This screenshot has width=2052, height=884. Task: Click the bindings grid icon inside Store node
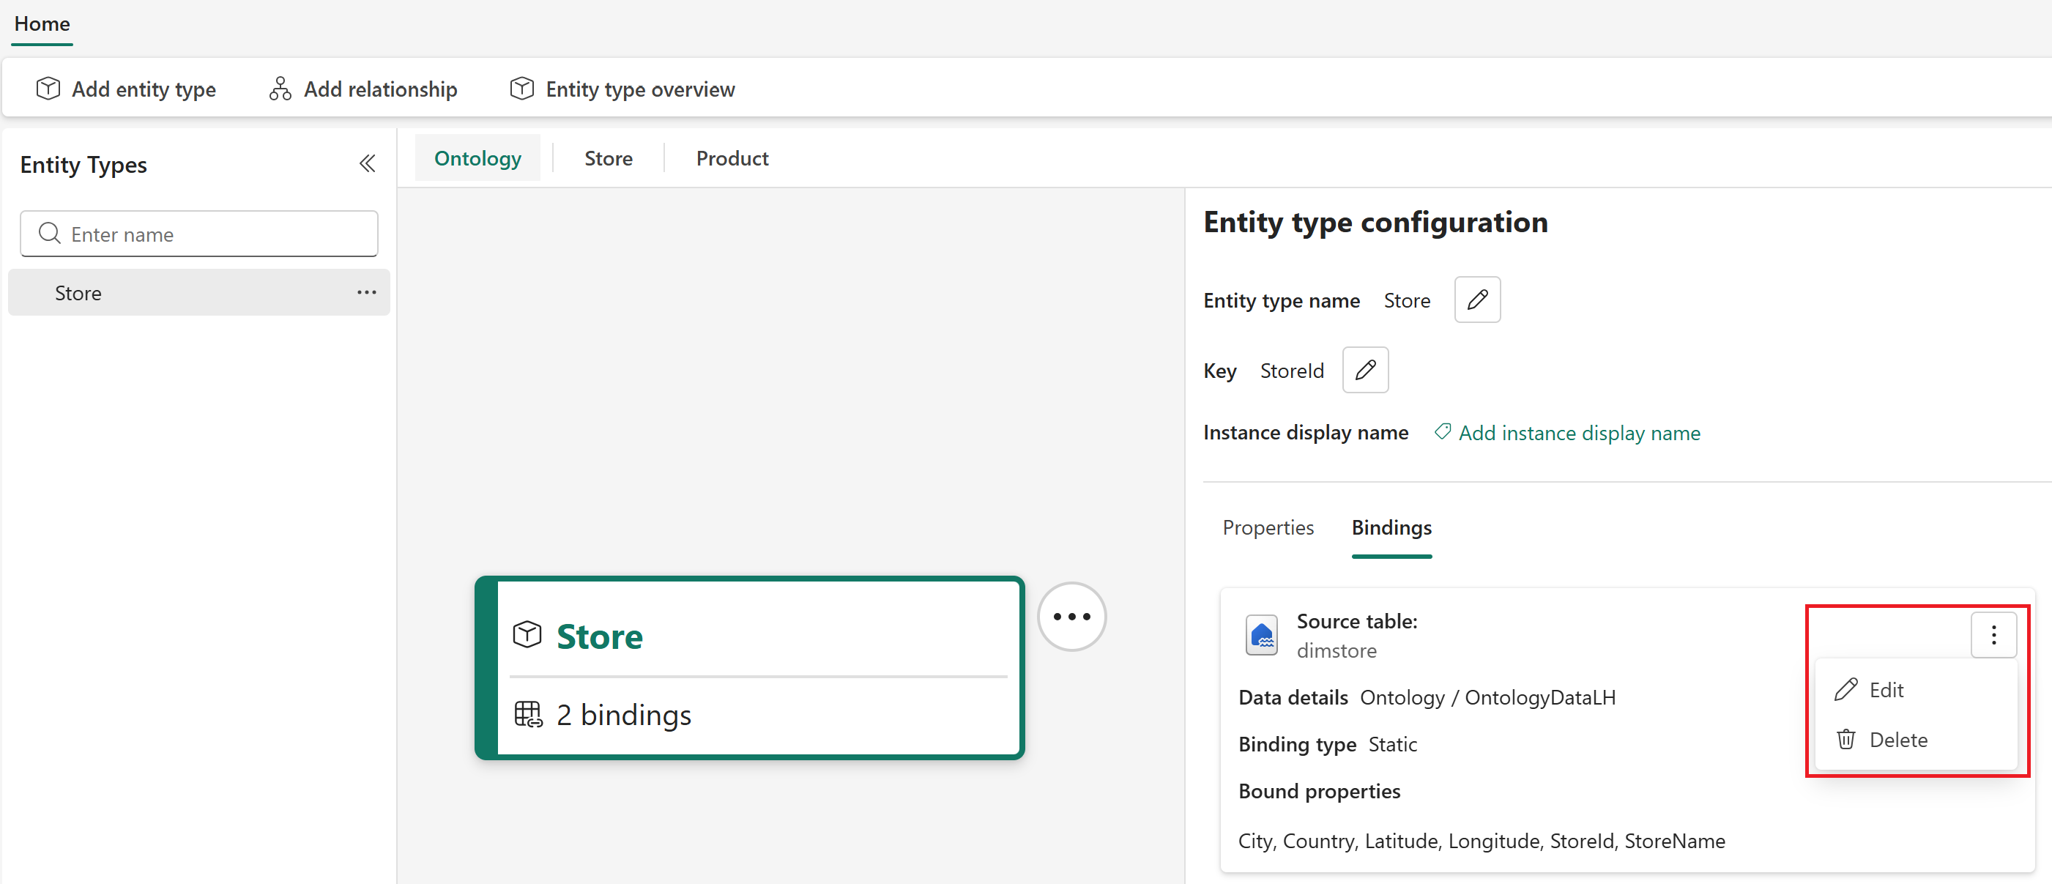527,714
